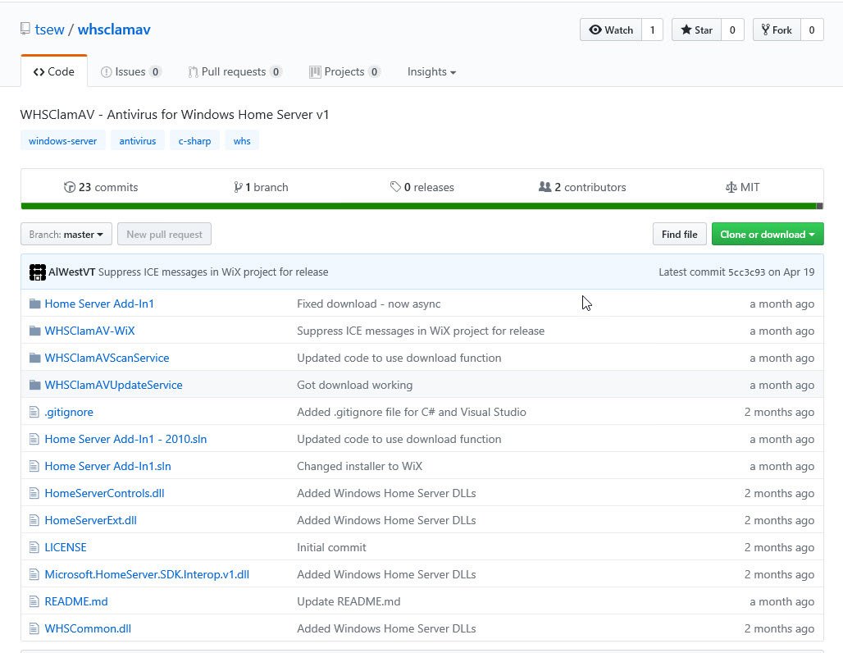View the 0 releases link
Screen dimensions: 843x653
pos(422,187)
